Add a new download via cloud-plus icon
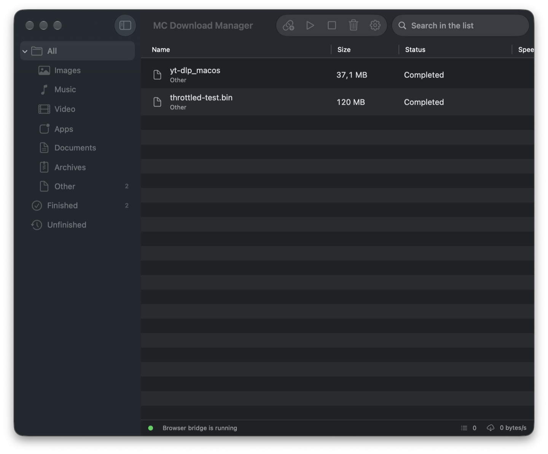Image resolution: width=548 pixels, height=454 pixels. 288,25
